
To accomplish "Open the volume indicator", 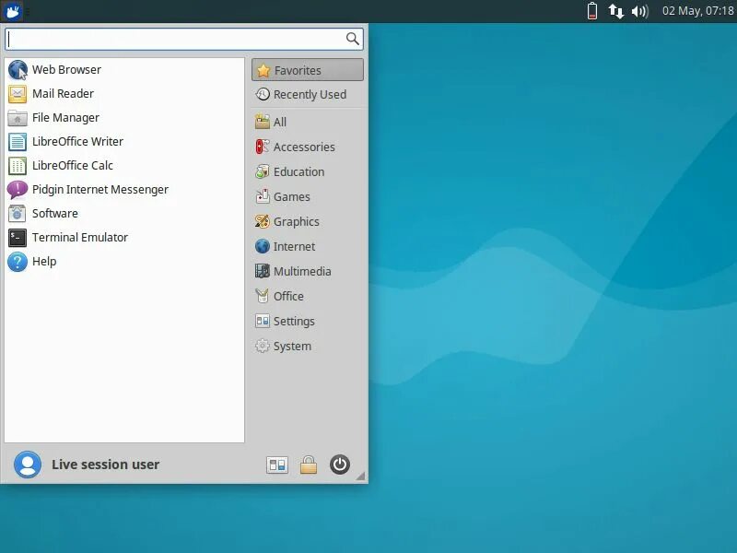I will coord(639,11).
